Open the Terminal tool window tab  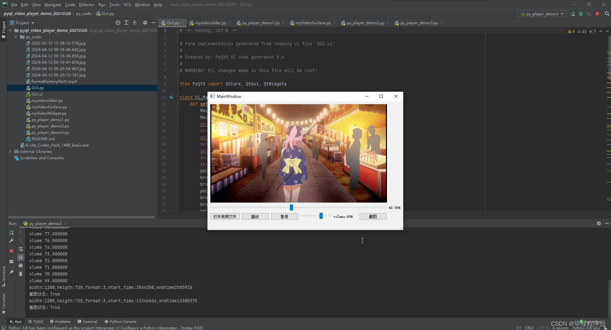coord(87,322)
